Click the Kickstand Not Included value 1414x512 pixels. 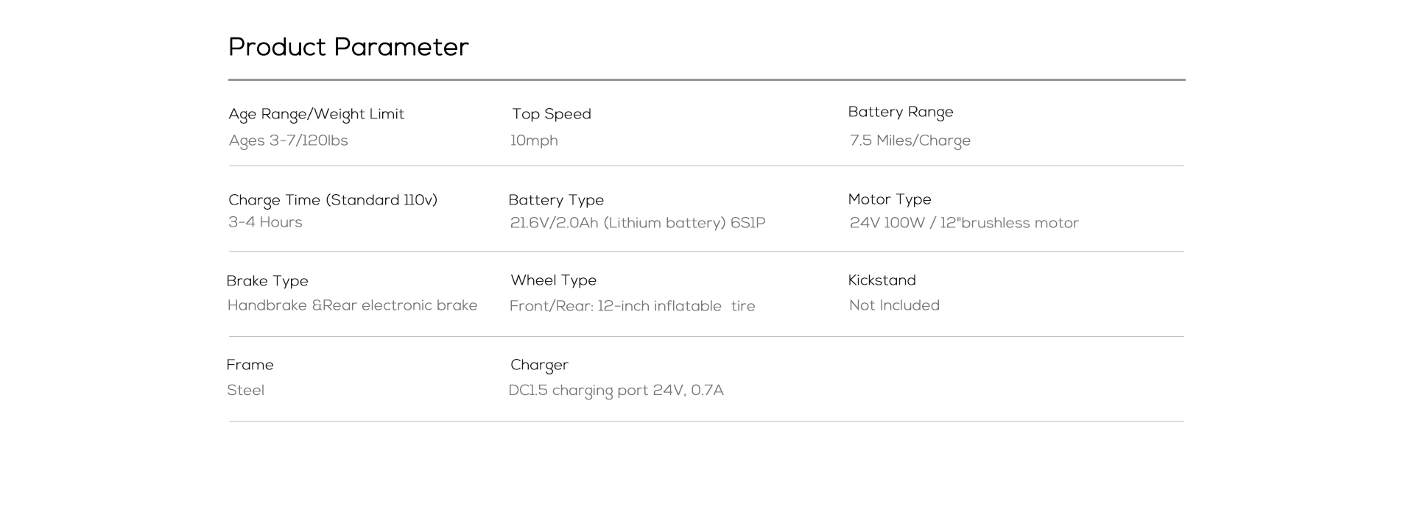894,305
